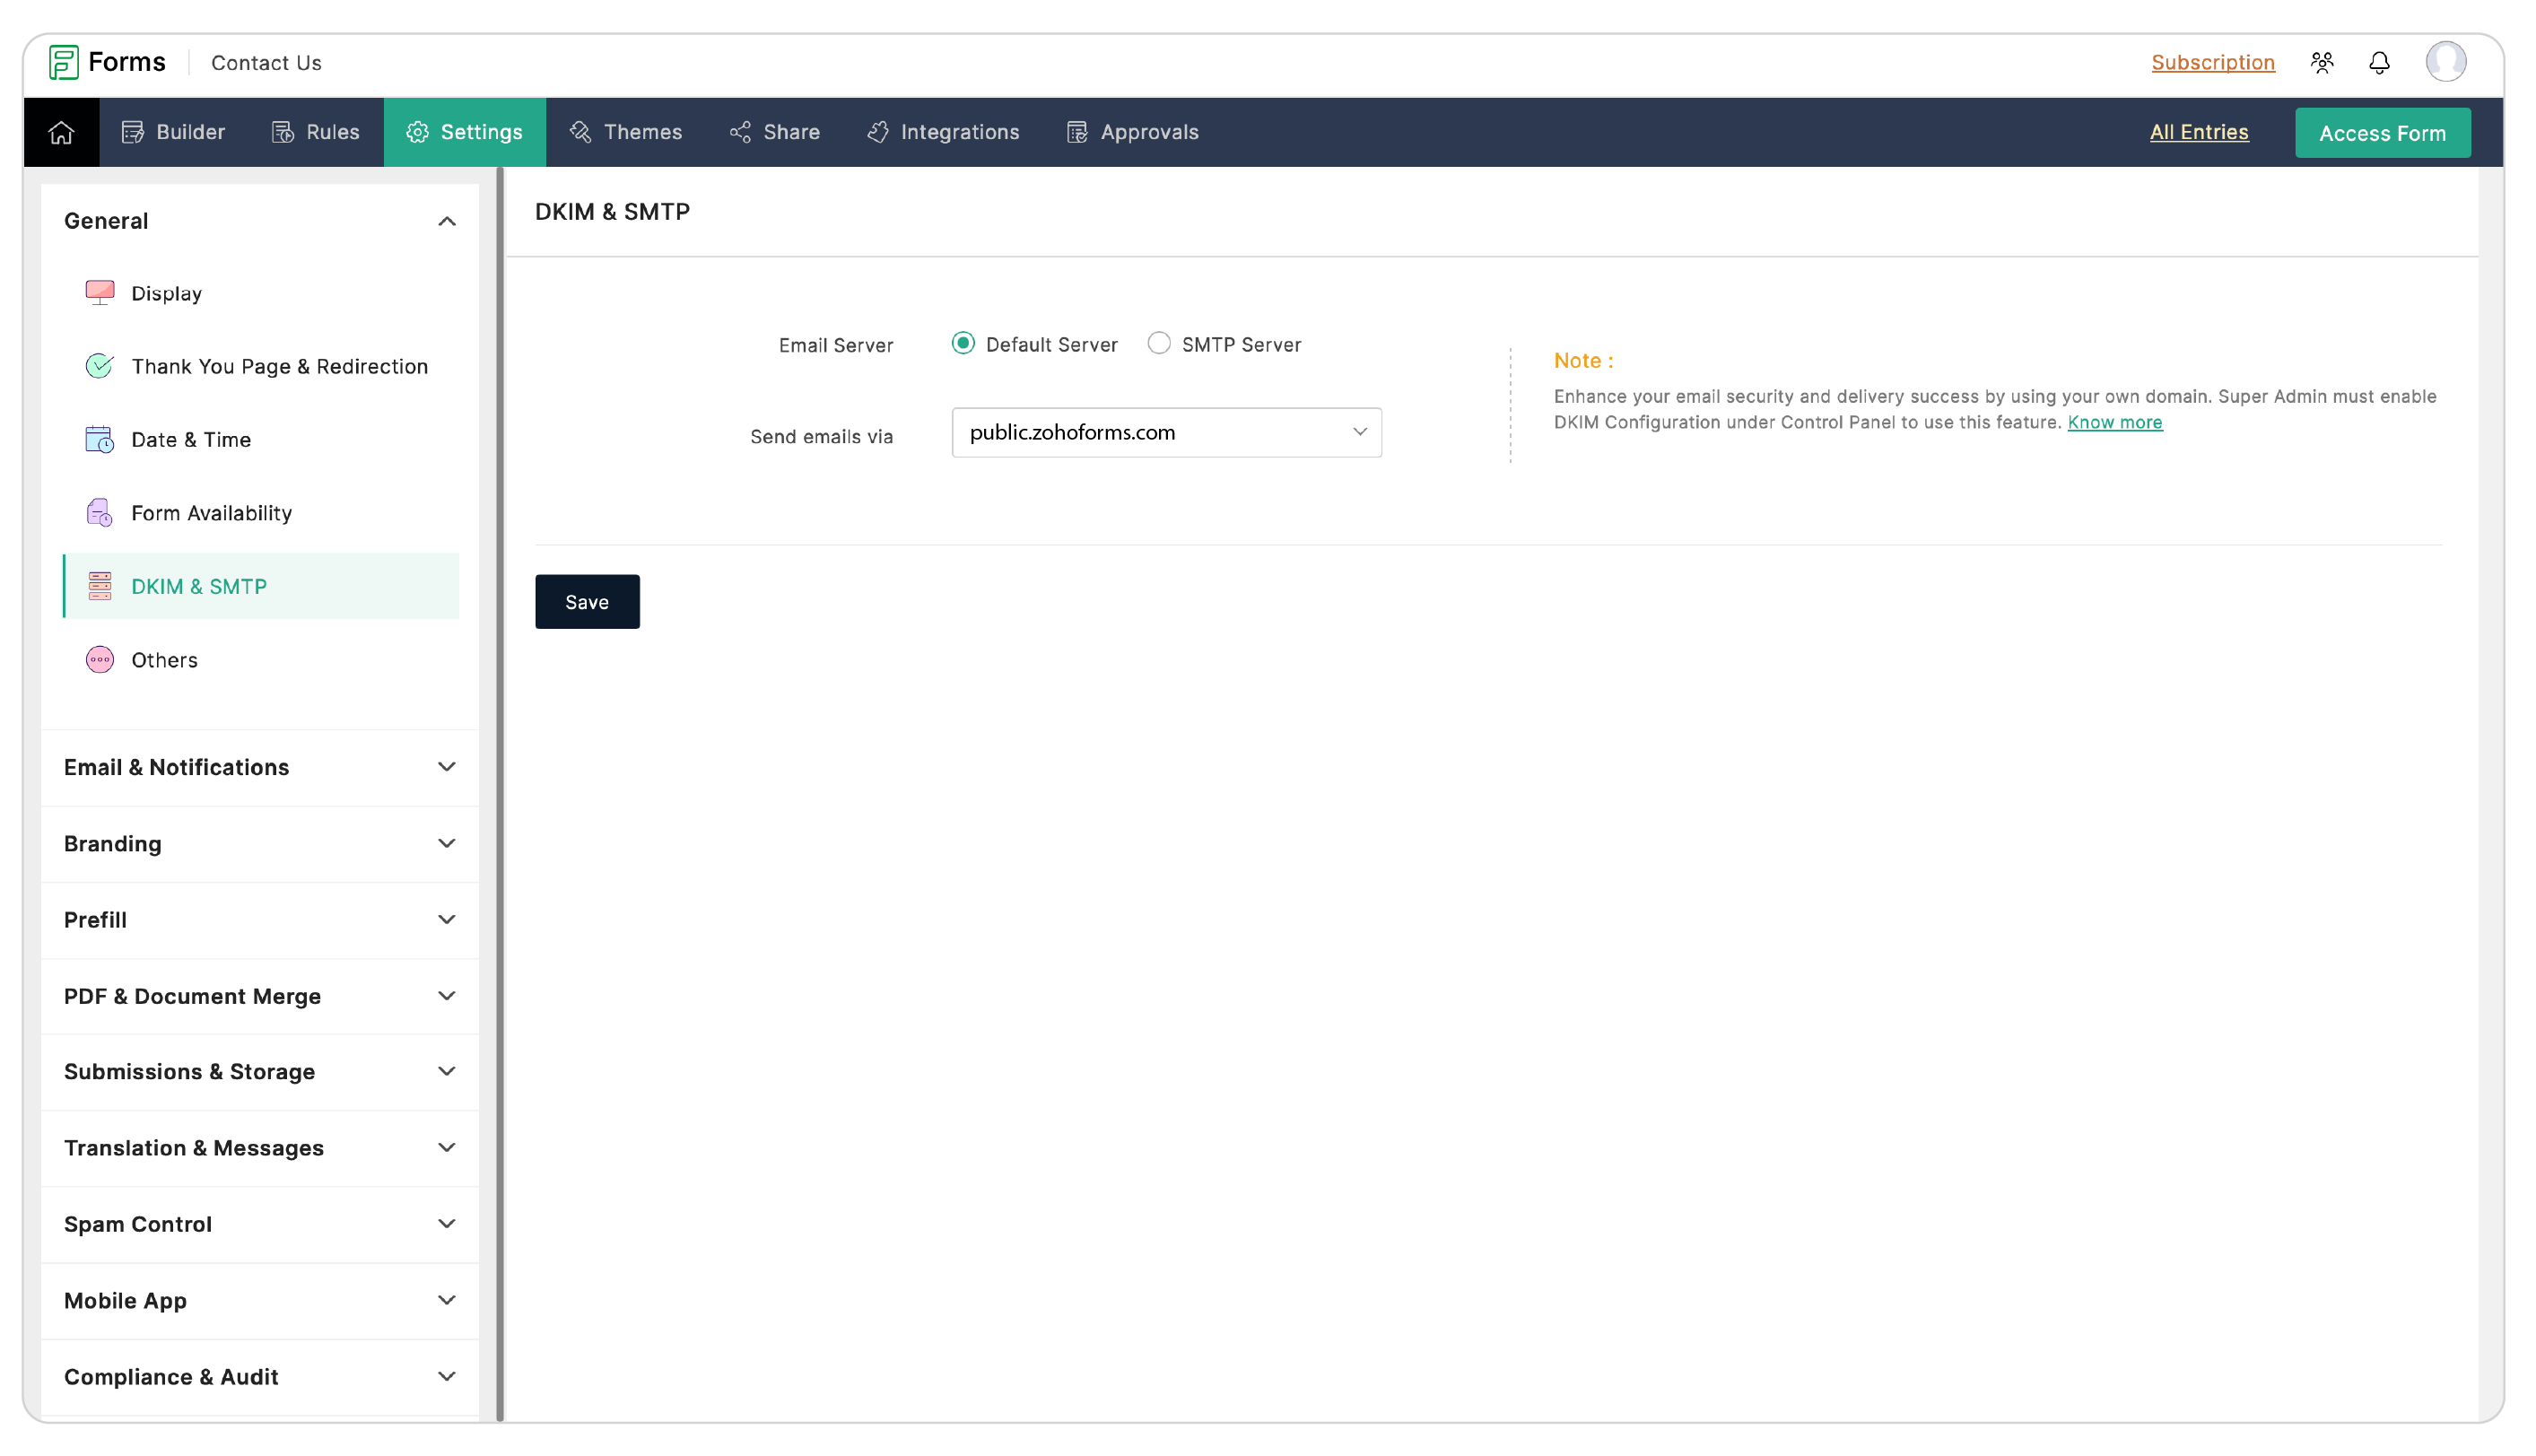Switch to the Themes tab
2536x1456 pixels.
(x=641, y=133)
